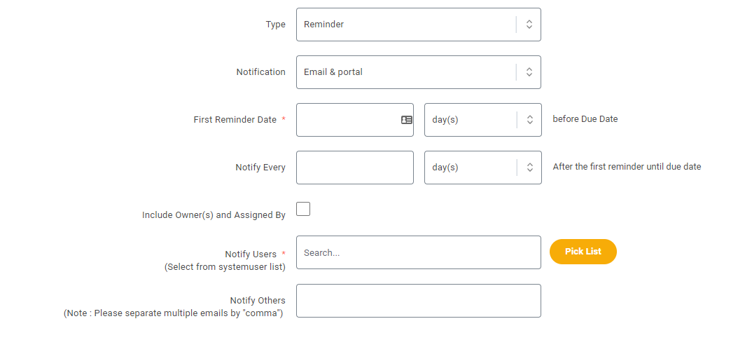This screenshot has height=347, width=731.
Task: Click the 'Include Owner(s) and Assigned By' label
Action: pos(214,215)
